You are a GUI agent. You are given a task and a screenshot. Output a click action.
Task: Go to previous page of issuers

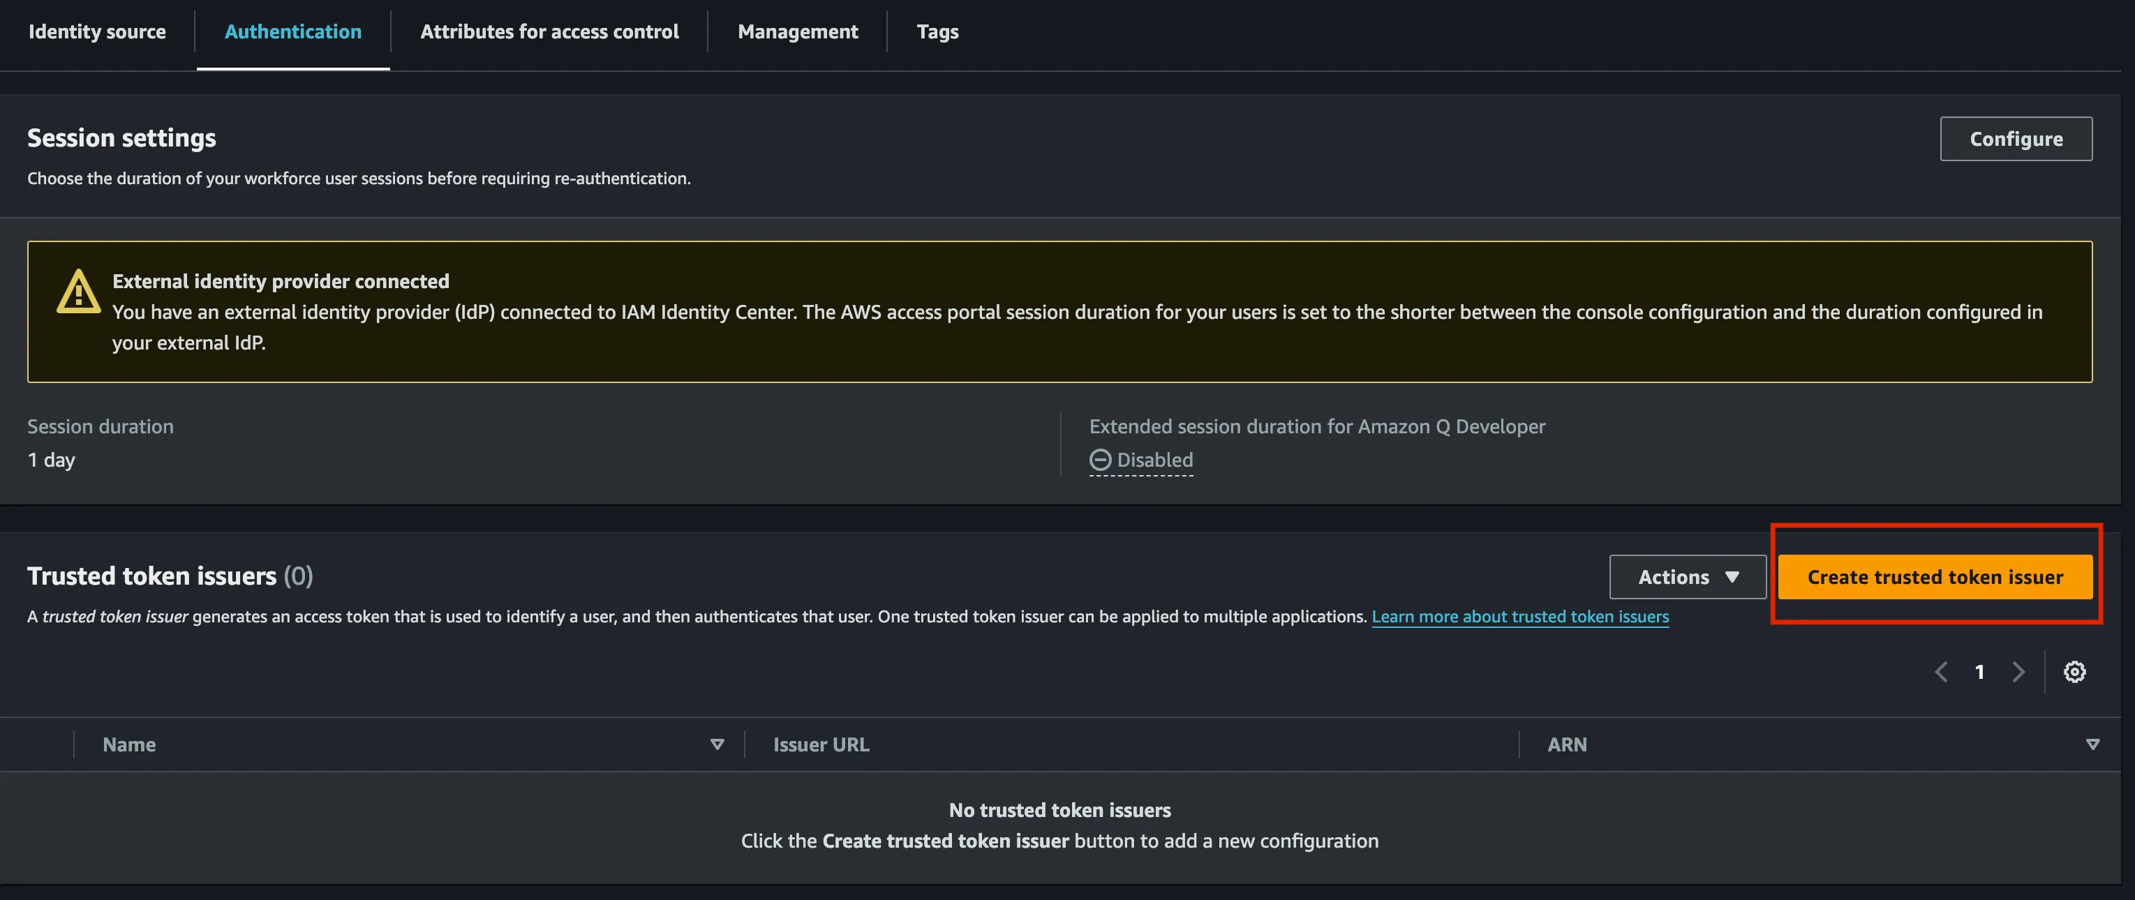1941,672
